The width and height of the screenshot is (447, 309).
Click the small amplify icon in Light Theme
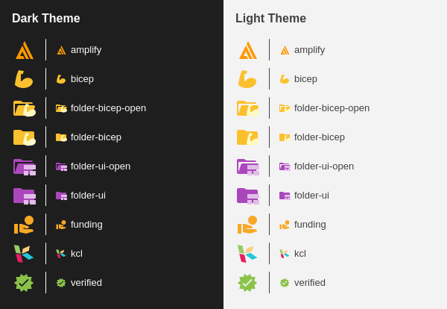(x=285, y=50)
